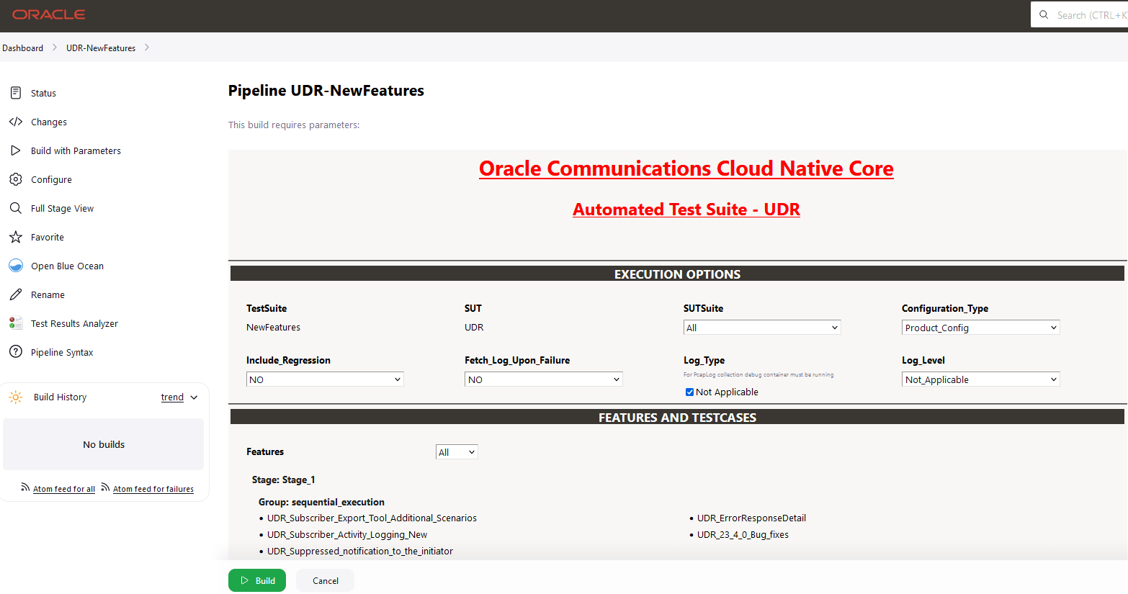Click the Status document icon
The image size is (1128, 594).
coord(16,93)
